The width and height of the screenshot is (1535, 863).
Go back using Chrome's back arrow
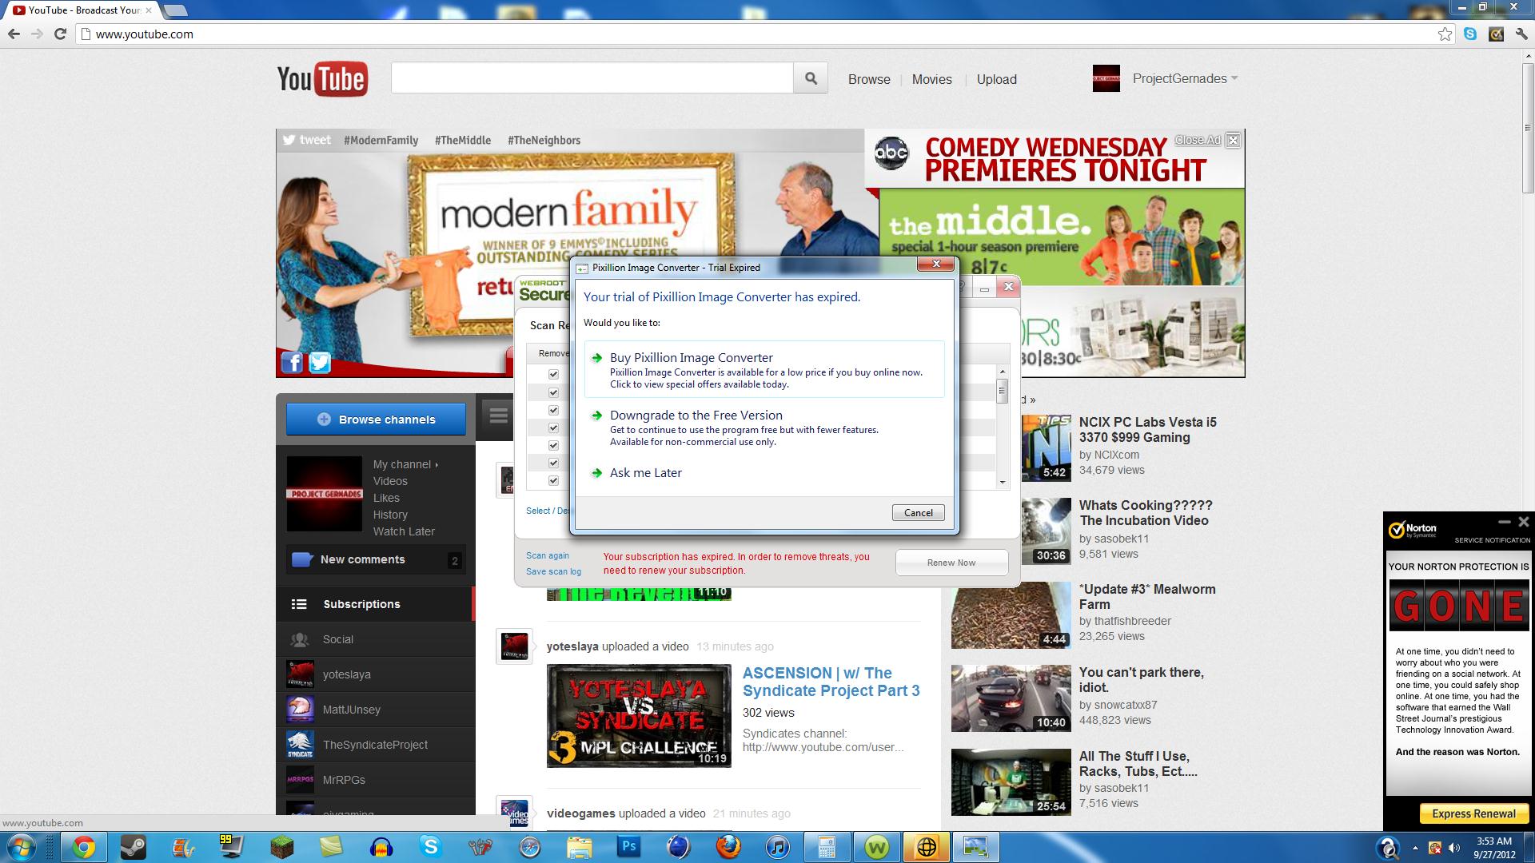click(14, 34)
